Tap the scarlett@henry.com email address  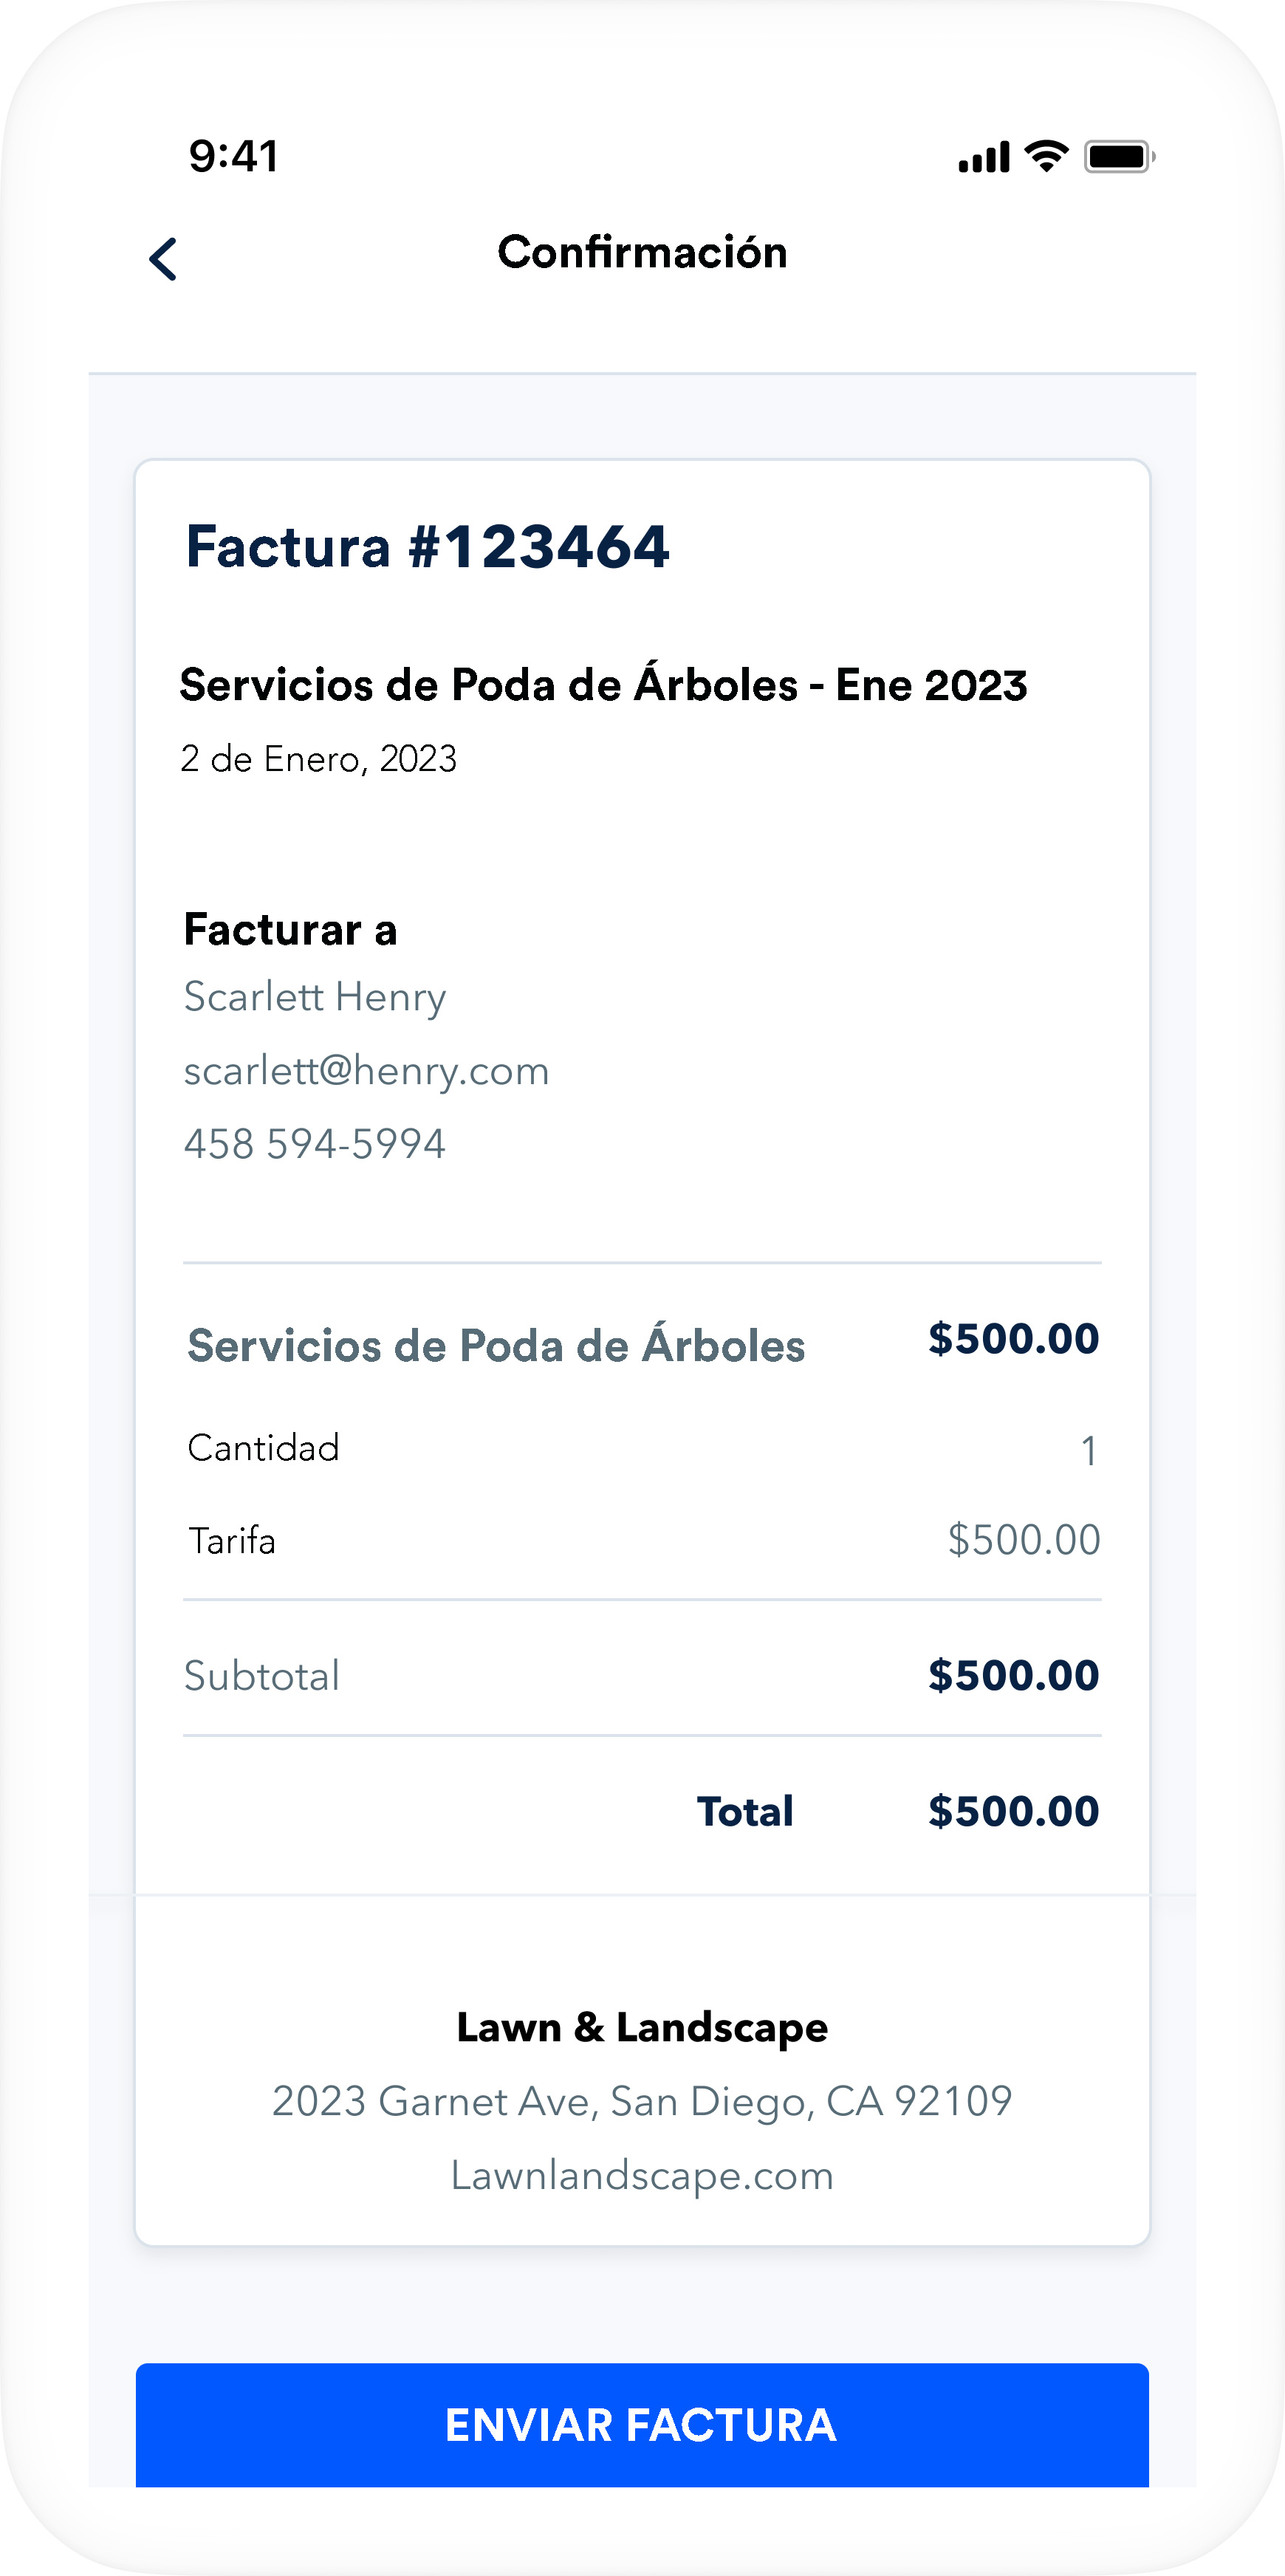366,1071
